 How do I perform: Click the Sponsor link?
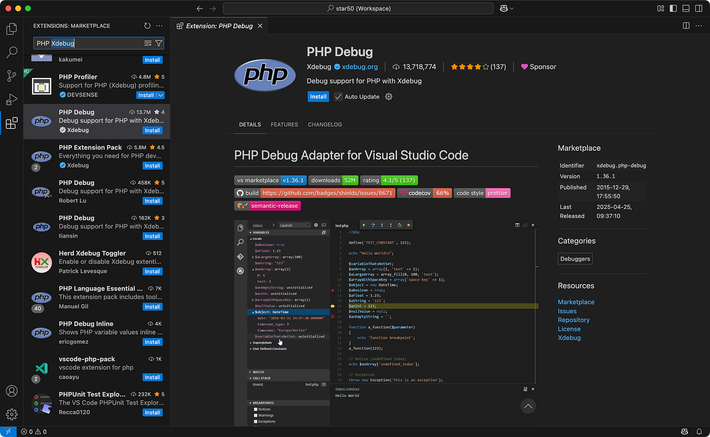point(539,67)
